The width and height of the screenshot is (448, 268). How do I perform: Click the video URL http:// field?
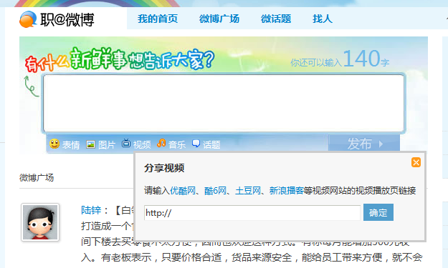(252, 212)
